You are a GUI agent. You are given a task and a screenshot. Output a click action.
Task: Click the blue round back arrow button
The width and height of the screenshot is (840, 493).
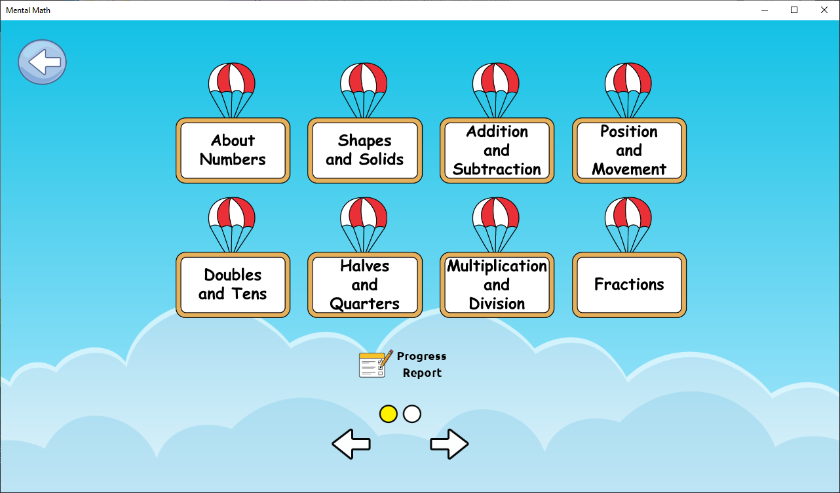pos(42,62)
